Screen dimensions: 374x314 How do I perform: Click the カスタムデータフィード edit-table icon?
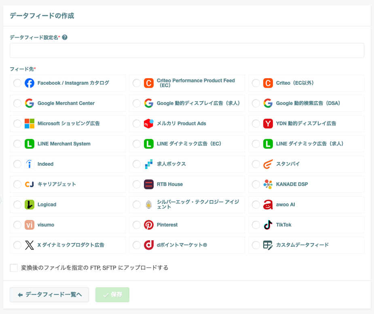[268, 245]
